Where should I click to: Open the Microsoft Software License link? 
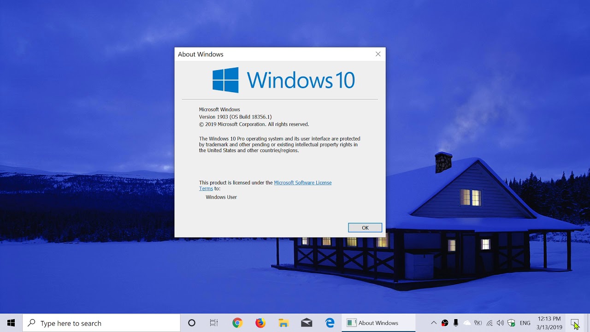303,183
